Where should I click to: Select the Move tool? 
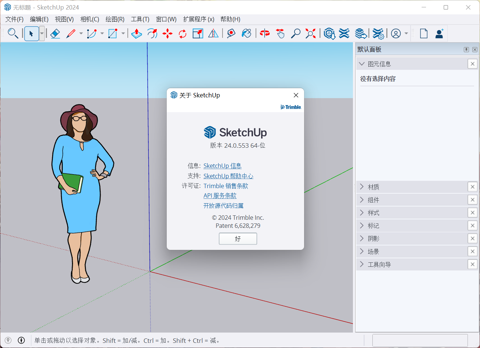click(167, 34)
